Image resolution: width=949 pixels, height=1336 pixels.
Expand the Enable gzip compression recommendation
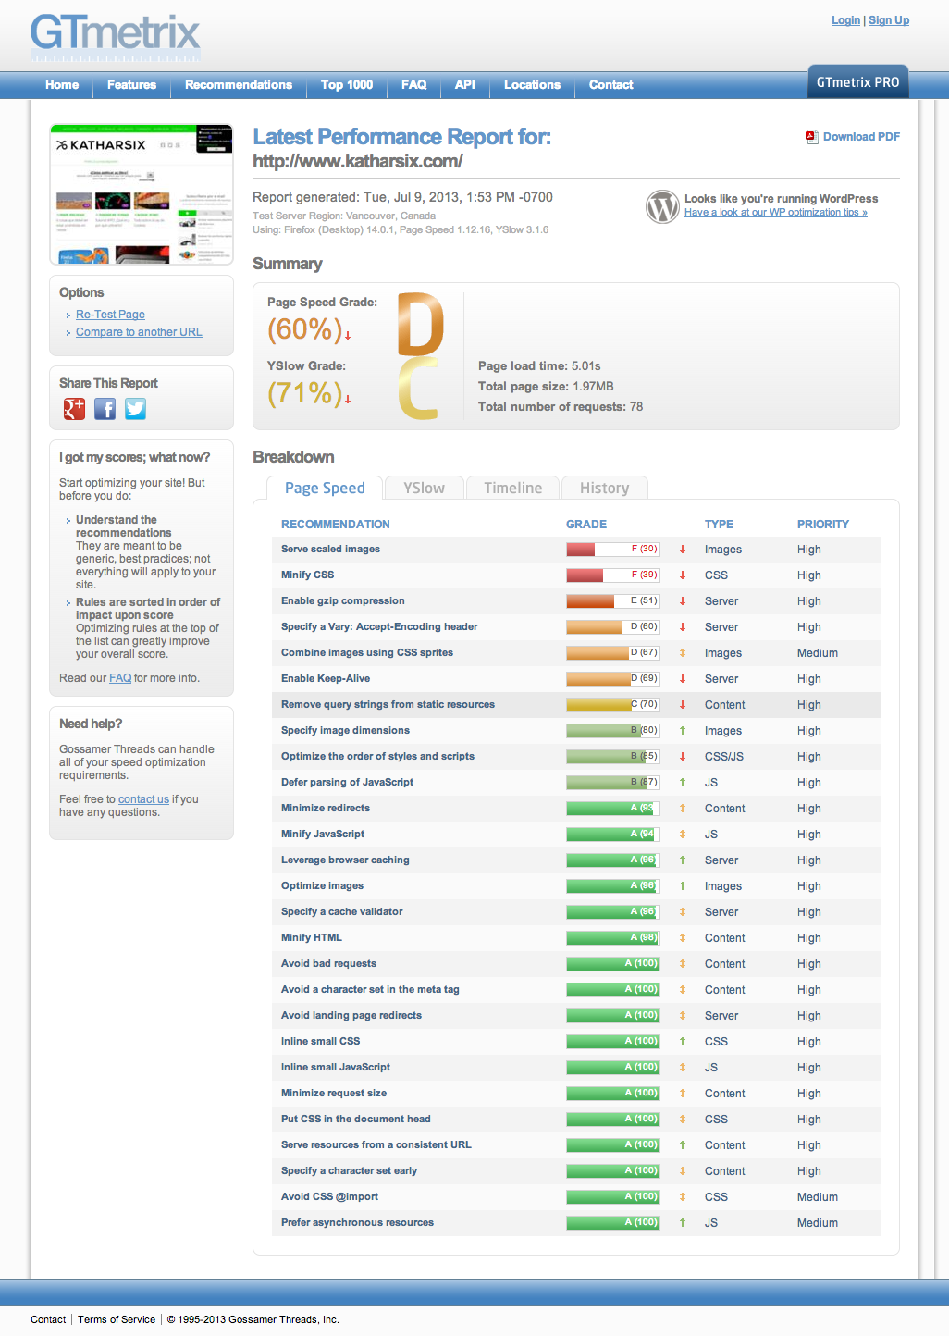(x=575, y=601)
